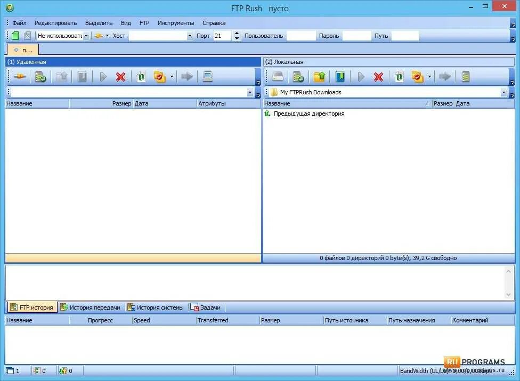Screen dimensions: 520x381
Task: Click the play arrow in the Локальная toolbar
Action: coord(361,77)
